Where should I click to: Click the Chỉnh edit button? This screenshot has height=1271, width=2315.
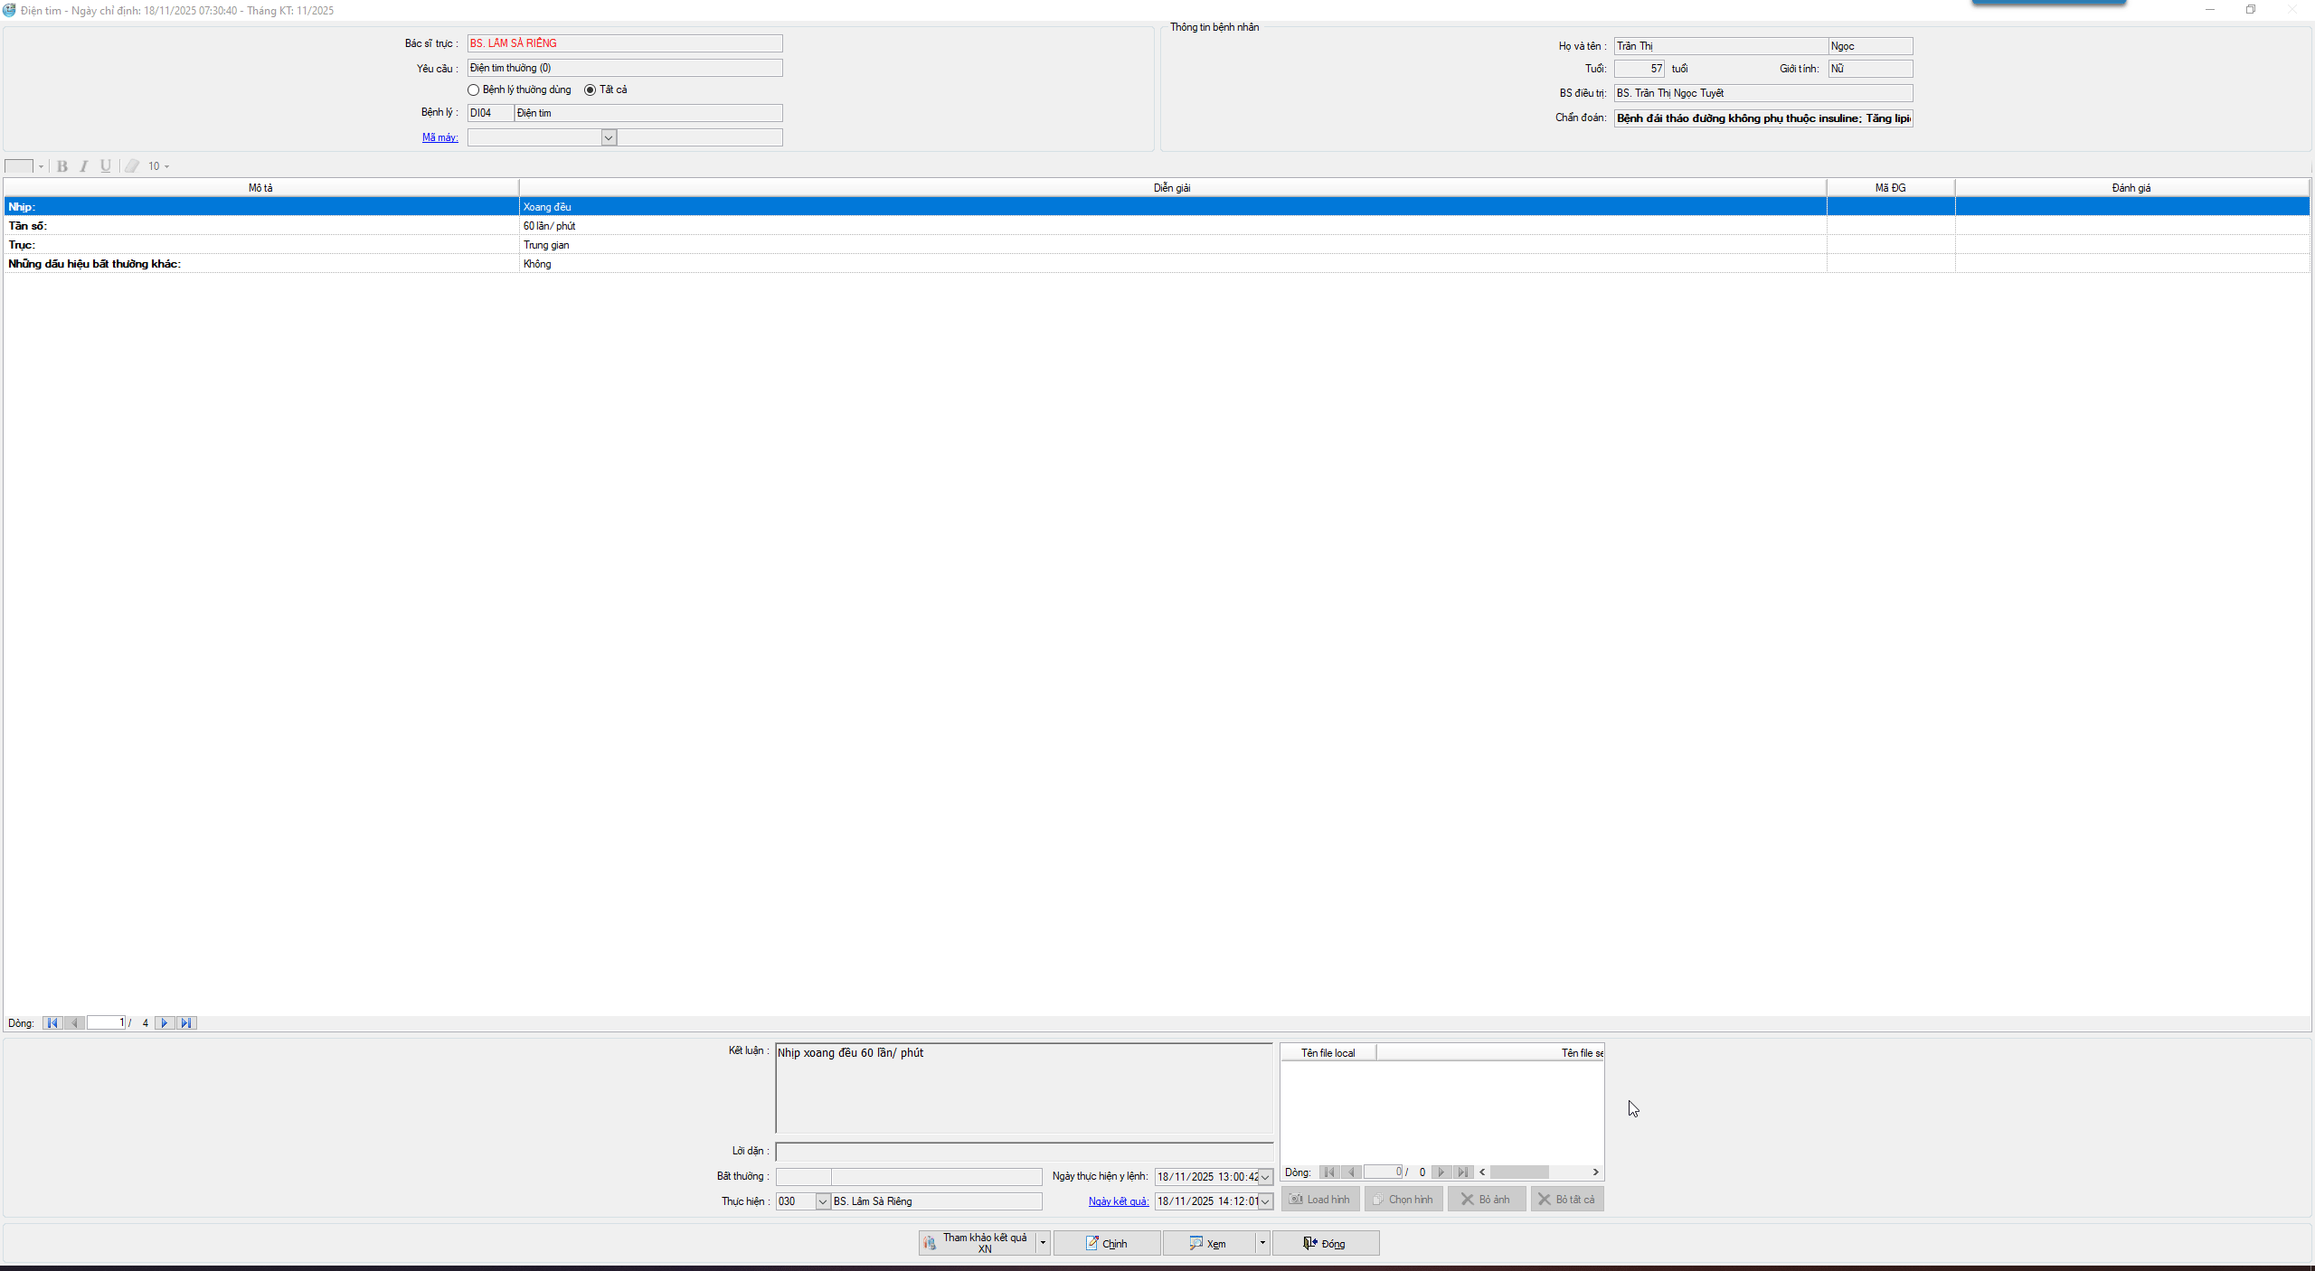click(1106, 1244)
